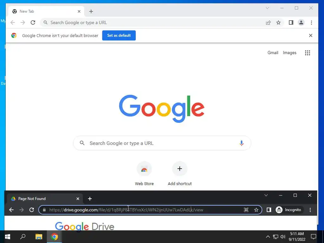Show hidden system tray icons

(x=268, y=237)
